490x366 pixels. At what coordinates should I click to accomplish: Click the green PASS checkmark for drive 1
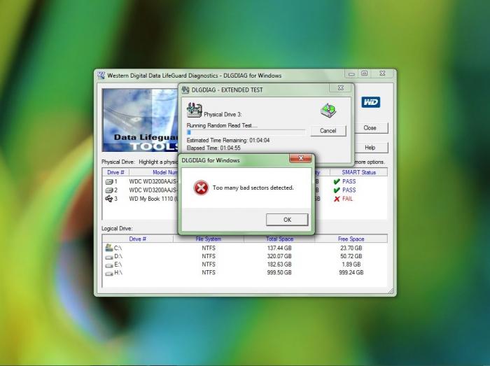[337, 181]
